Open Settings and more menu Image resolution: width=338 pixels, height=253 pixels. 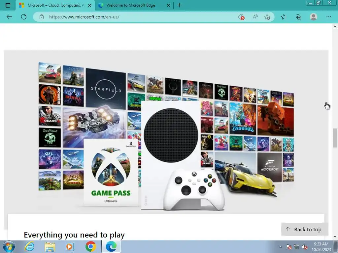[328, 17]
